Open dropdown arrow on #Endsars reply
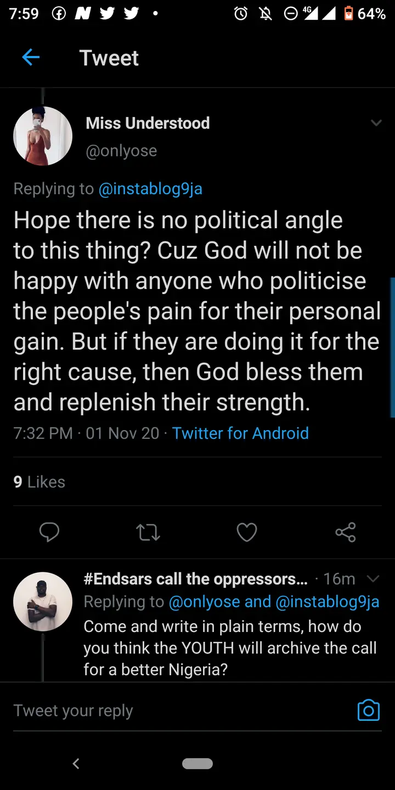The image size is (395, 790). tap(373, 579)
